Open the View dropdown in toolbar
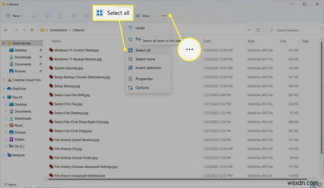324x188 pixels. (x=144, y=16)
